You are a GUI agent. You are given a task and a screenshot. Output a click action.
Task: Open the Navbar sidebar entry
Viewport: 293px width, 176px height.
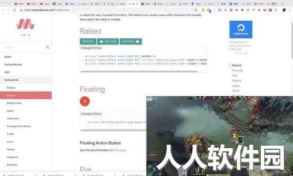point(25,150)
